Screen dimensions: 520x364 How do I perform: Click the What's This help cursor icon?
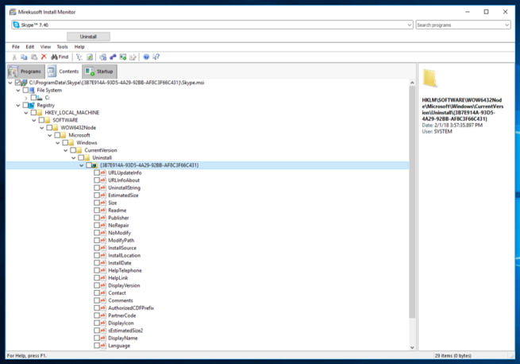click(156, 57)
